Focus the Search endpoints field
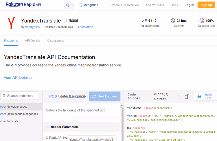Screen dimensions: 217x141 click(19, 96)
